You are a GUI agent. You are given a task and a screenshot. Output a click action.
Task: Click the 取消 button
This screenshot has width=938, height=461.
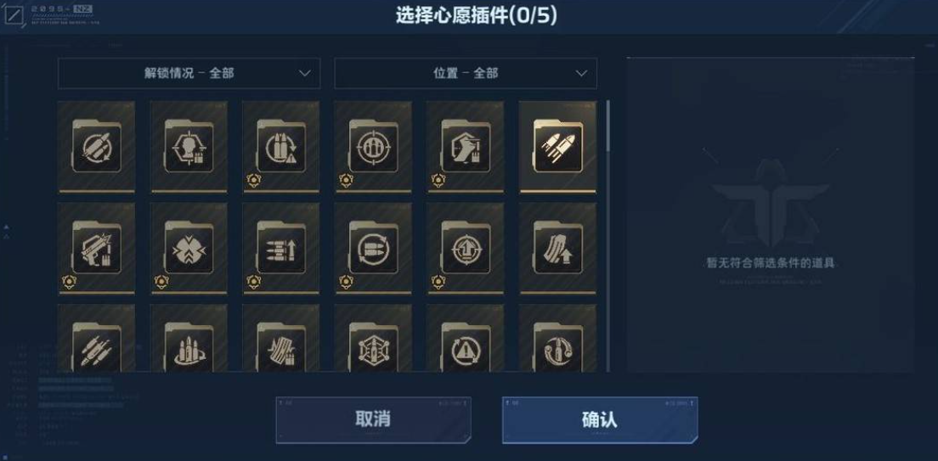click(x=373, y=419)
